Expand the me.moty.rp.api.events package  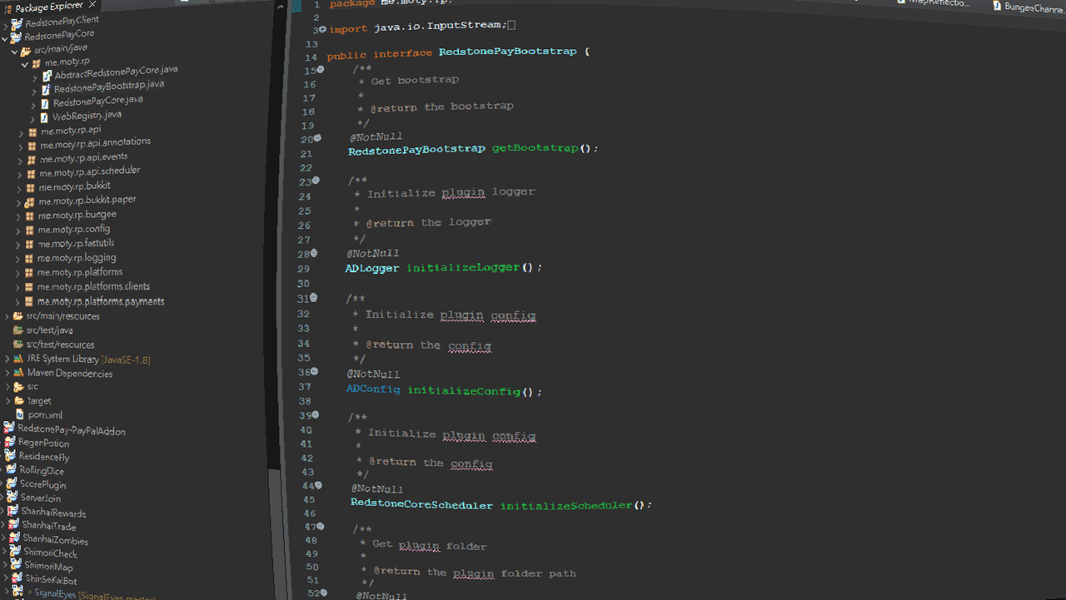pos(20,161)
